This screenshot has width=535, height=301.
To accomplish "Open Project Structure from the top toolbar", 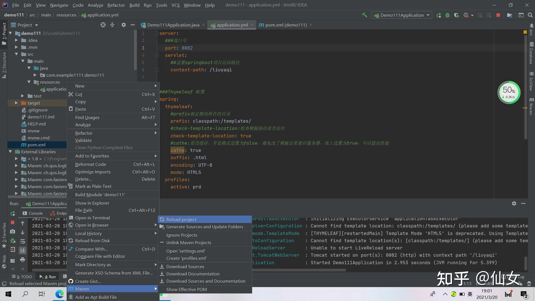I will tap(510, 15).
